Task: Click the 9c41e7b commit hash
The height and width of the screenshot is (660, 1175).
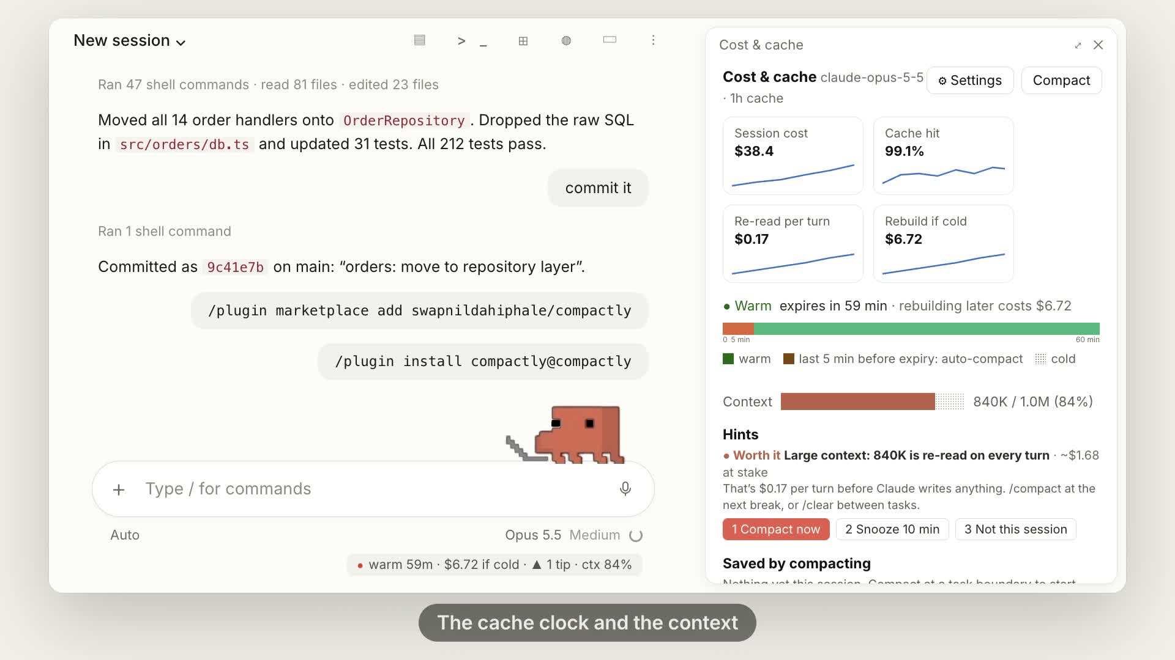Action: click(x=235, y=267)
